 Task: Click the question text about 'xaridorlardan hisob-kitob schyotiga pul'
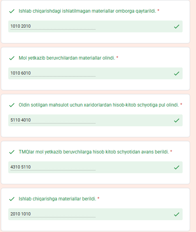(99, 105)
